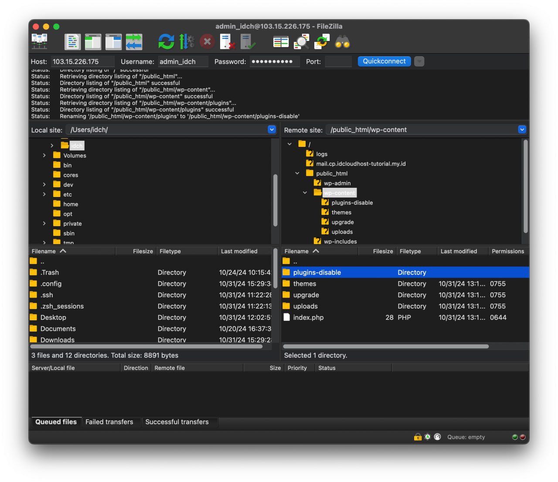
Task: Click the Port input field
Action: [338, 61]
